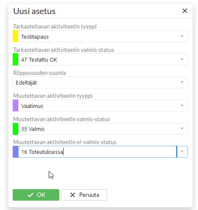This screenshot has width=198, height=210.
Task: Expand the 55 Valmis dropdown arrow
Action: coord(182,129)
